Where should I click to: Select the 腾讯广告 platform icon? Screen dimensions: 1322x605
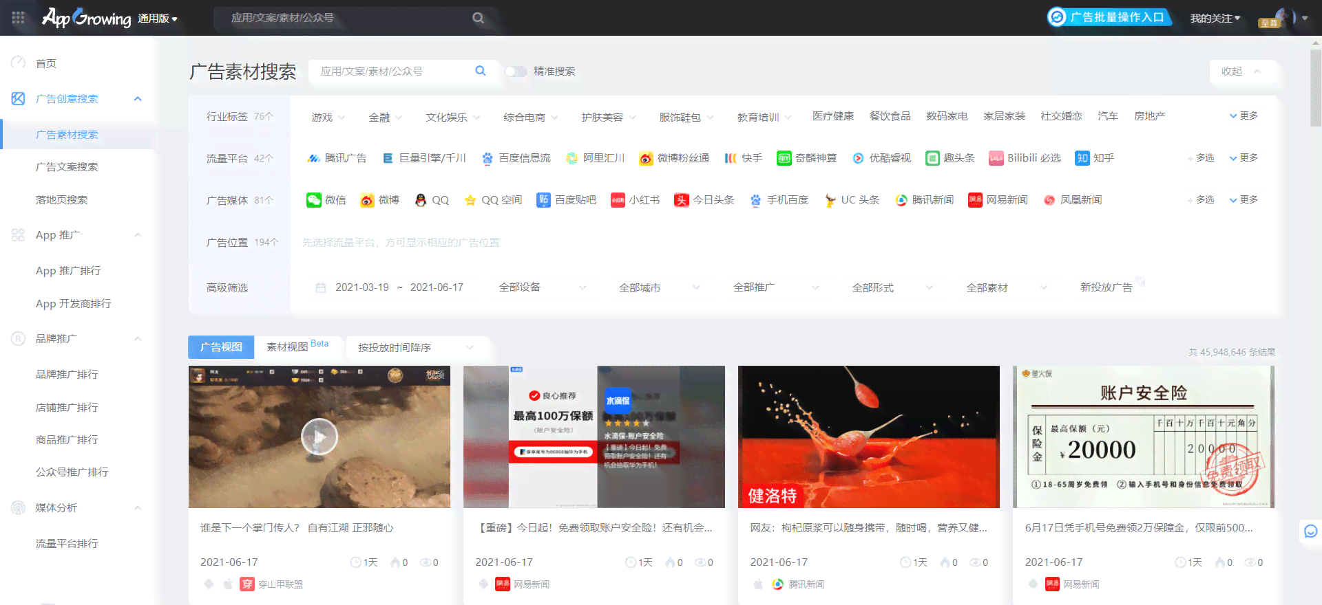(x=314, y=158)
